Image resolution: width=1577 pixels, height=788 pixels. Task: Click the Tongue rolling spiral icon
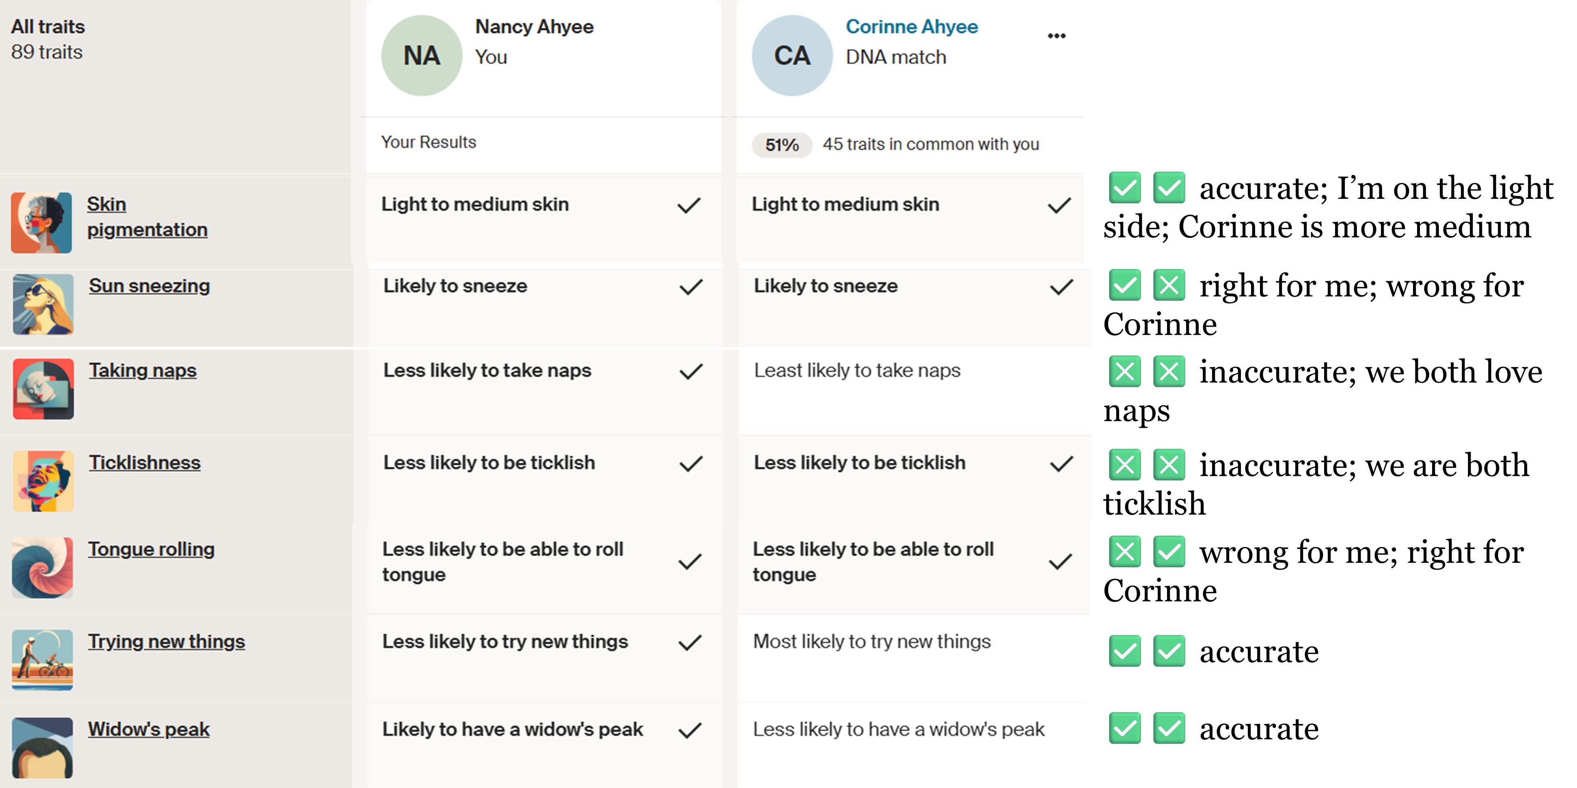pyautogui.click(x=42, y=568)
